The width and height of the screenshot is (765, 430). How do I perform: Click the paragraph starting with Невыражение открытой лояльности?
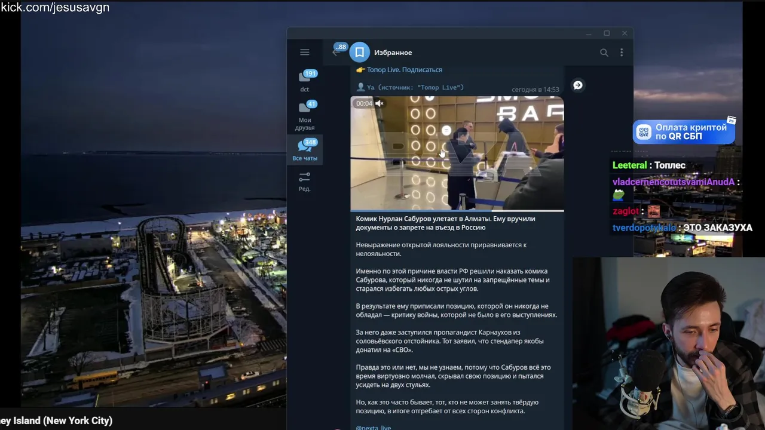[441, 249]
